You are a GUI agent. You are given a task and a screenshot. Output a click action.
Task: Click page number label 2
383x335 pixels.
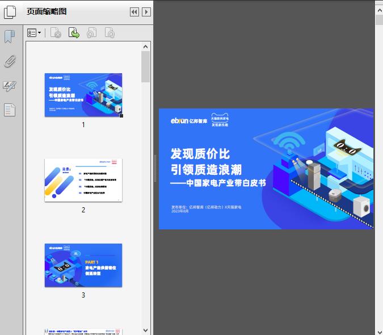(83, 210)
